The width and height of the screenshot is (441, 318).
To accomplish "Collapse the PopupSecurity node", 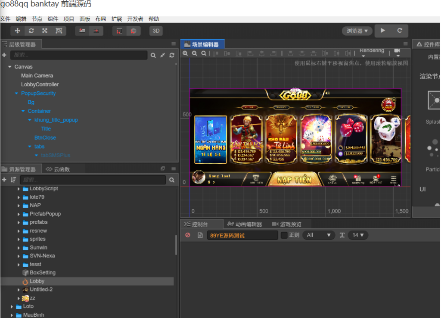I will tap(16, 93).
